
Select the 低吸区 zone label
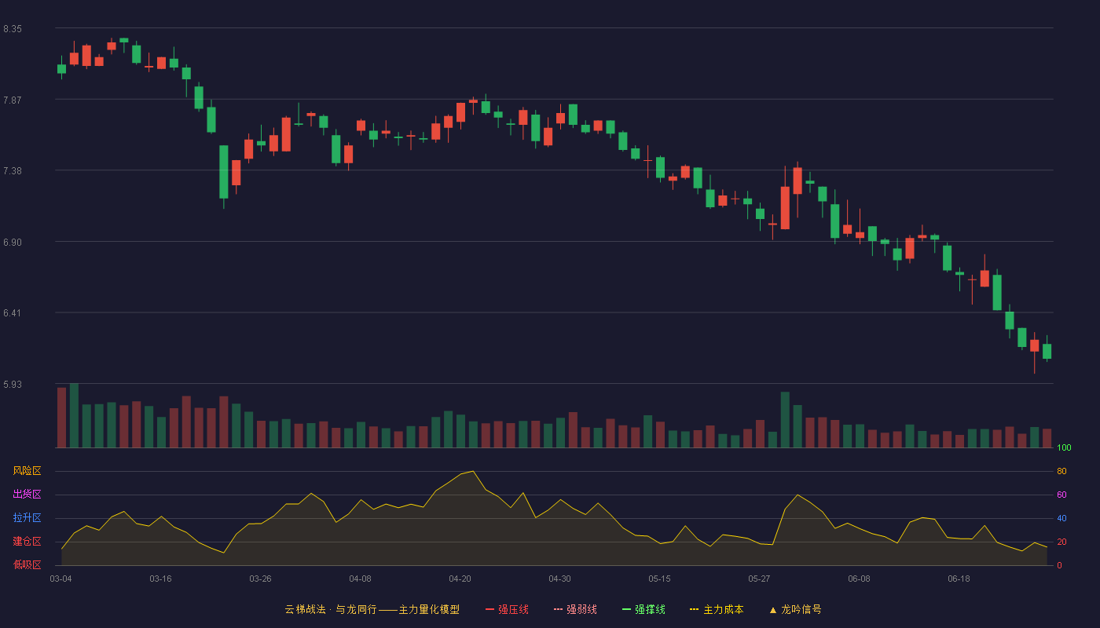27,564
